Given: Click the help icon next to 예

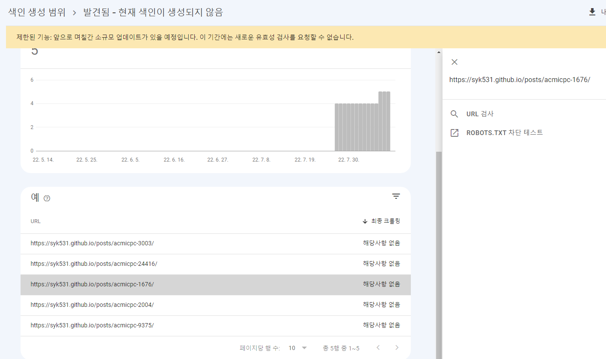Looking at the screenshot, I should click(x=47, y=198).
